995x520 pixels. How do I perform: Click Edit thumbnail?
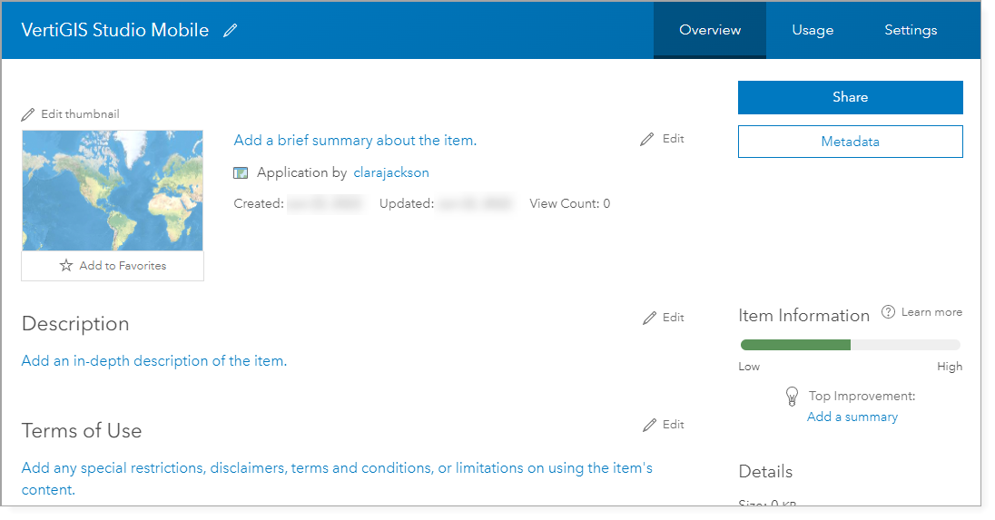(80, 114)
